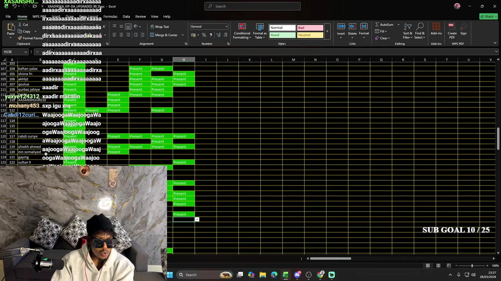Screen dimensions: 501x281
Task: Click the zoom slider in status bar
Action: (472, 265)
